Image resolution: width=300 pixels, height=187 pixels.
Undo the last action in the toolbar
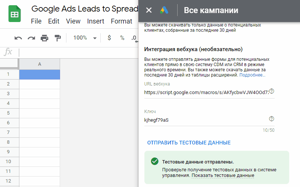click(18, 38)
